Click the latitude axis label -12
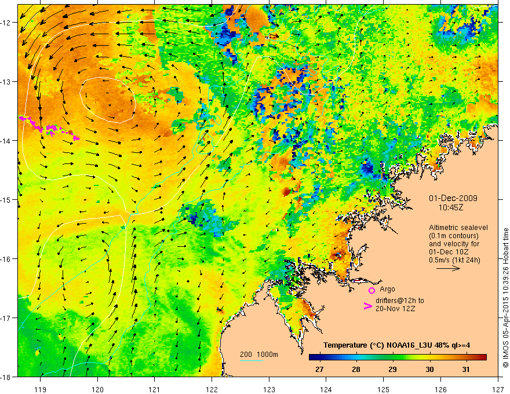The height and width of the screenshot is (394, 510). [6, 23]
